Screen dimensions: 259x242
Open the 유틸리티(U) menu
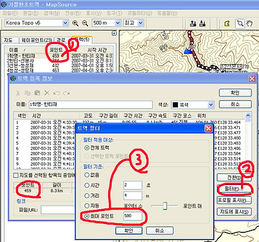click(140, 13)
